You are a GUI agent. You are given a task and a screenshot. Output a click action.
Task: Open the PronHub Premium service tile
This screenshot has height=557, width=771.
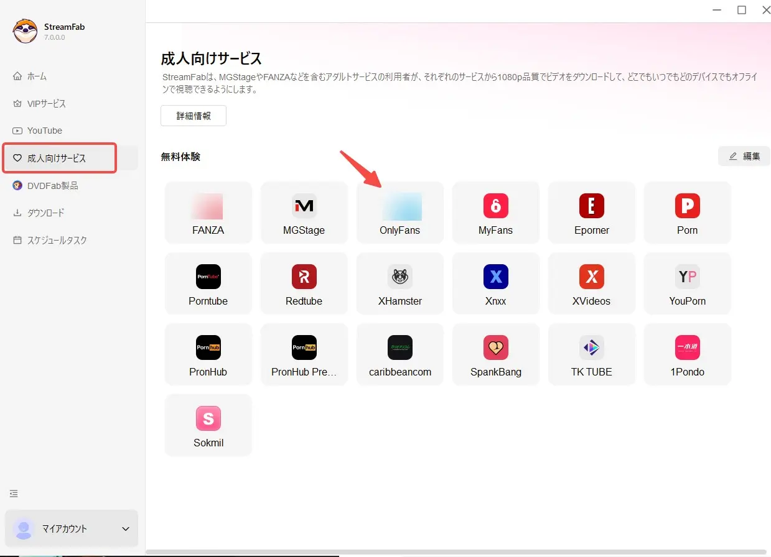(x=304, y=354)
